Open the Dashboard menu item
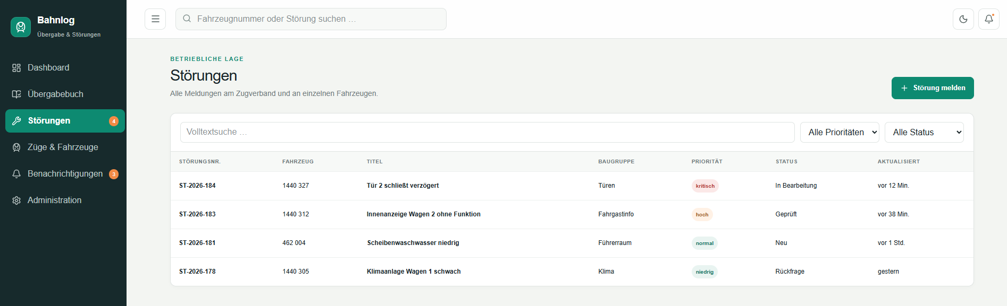1007x306 pixels. [x=65, y=68]
